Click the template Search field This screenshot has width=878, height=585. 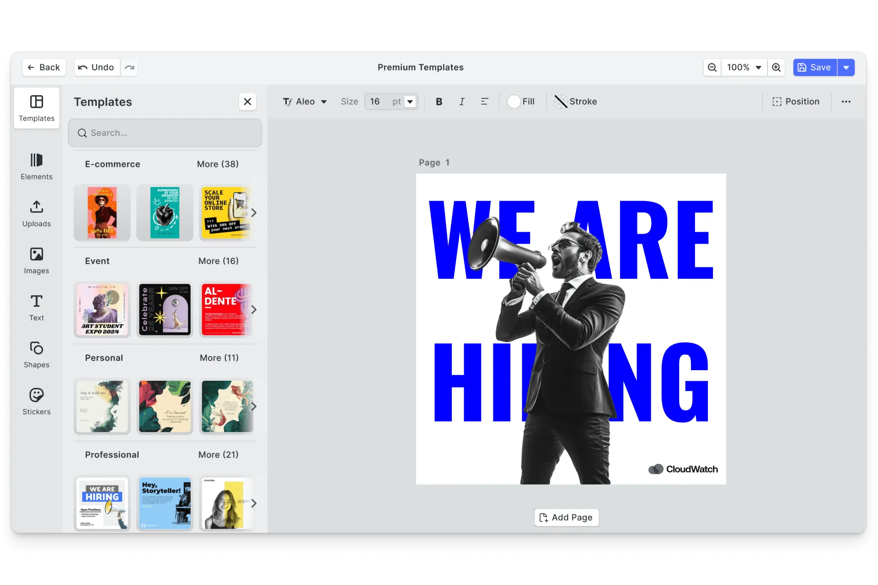click(x=165, y=133)
